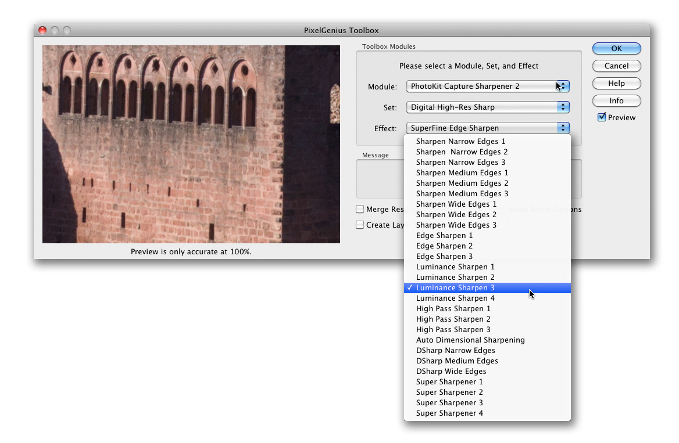Screen dimensions: 679x443
Task: Select Super Sharpener 3
Action: pyautogui.click(x=487, y=402)
